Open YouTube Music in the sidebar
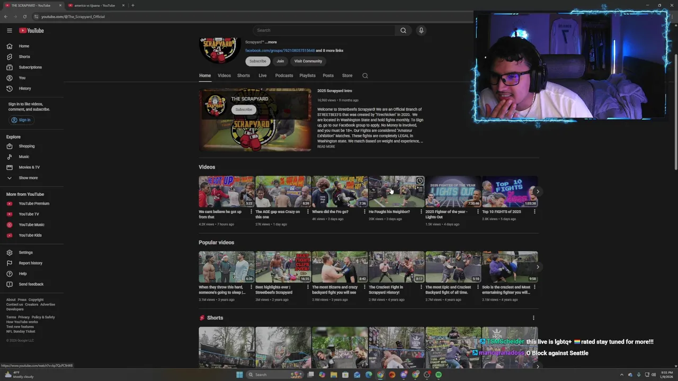The width and height of the screenshot is (678, 381). click(32, 224)
